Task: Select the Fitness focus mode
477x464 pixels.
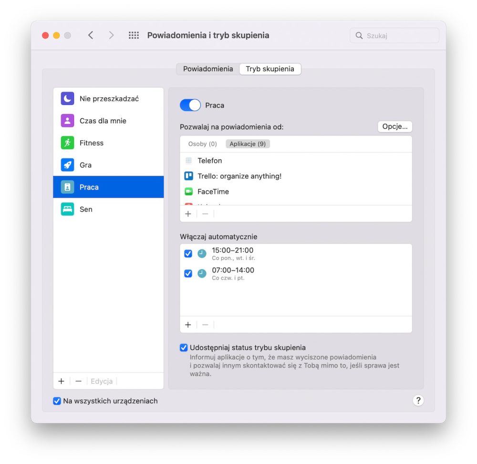Action: pos(108,143)
